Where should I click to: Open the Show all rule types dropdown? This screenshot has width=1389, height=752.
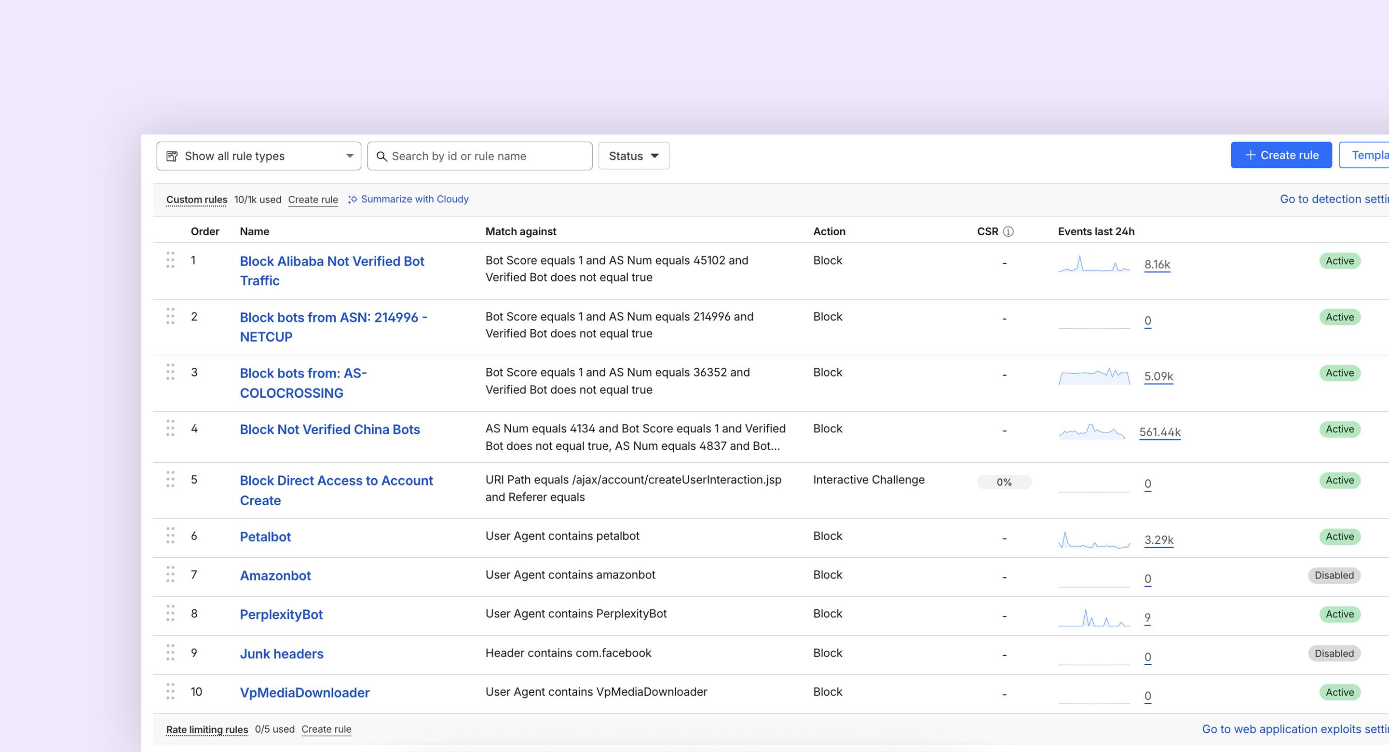(259, 156)
